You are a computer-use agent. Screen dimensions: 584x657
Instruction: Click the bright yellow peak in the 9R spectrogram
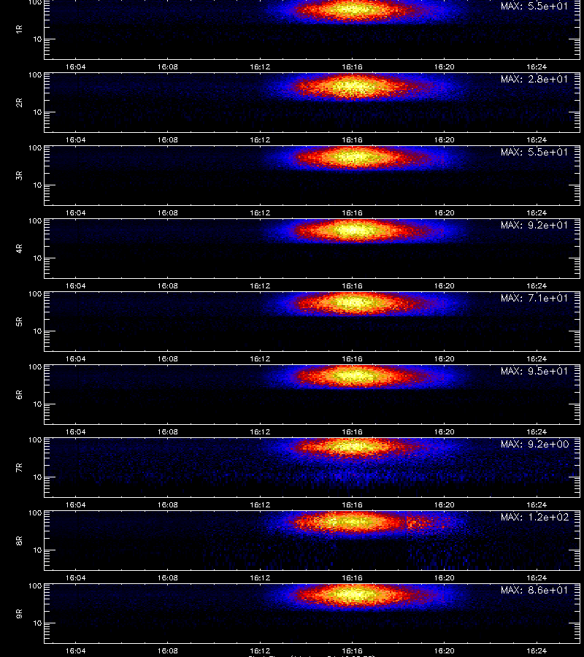(x=354, y=594)
